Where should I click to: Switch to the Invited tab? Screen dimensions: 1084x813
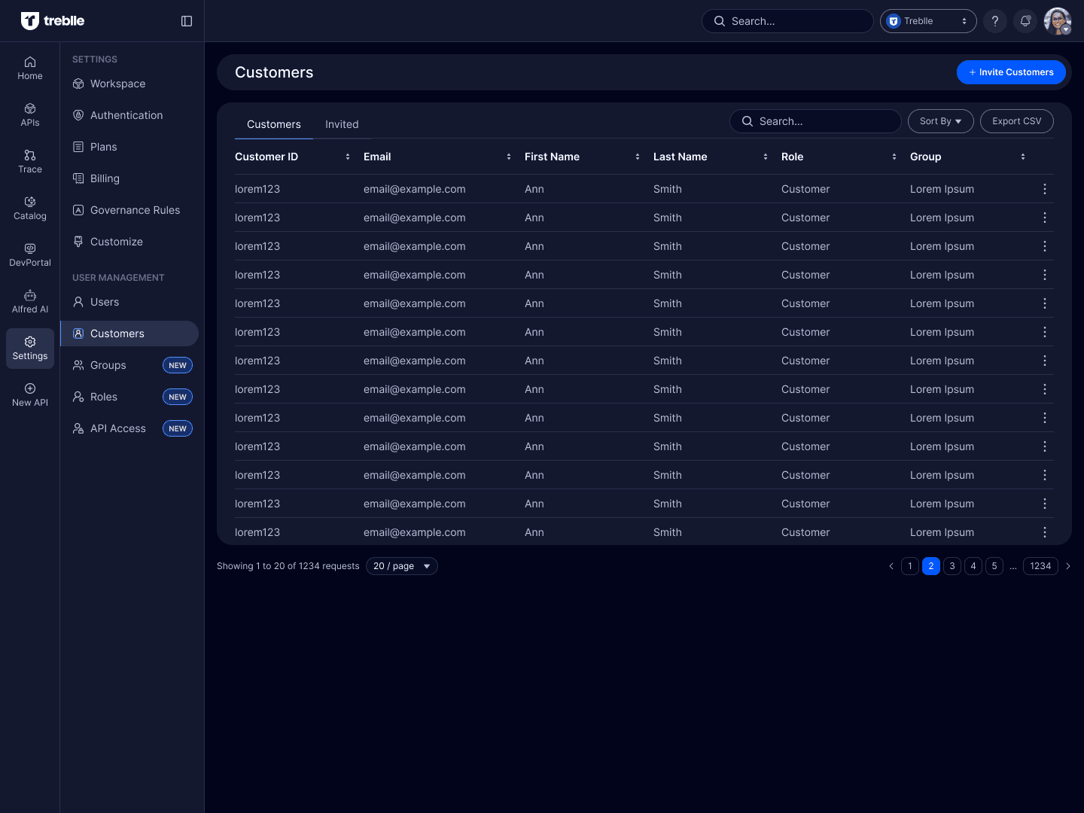[x=342, y=124]
